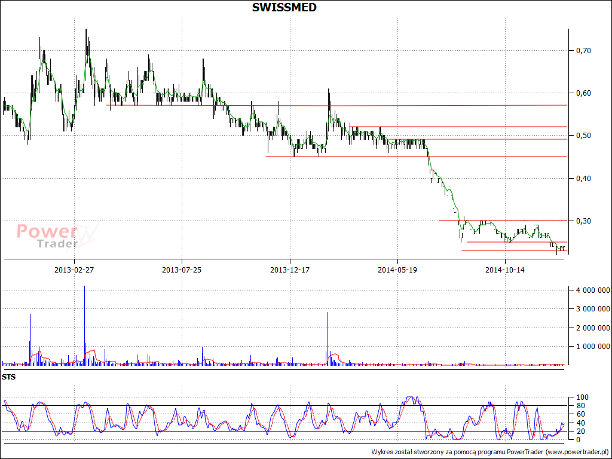Click the 80 level on STS axis

tap(580, 406)
